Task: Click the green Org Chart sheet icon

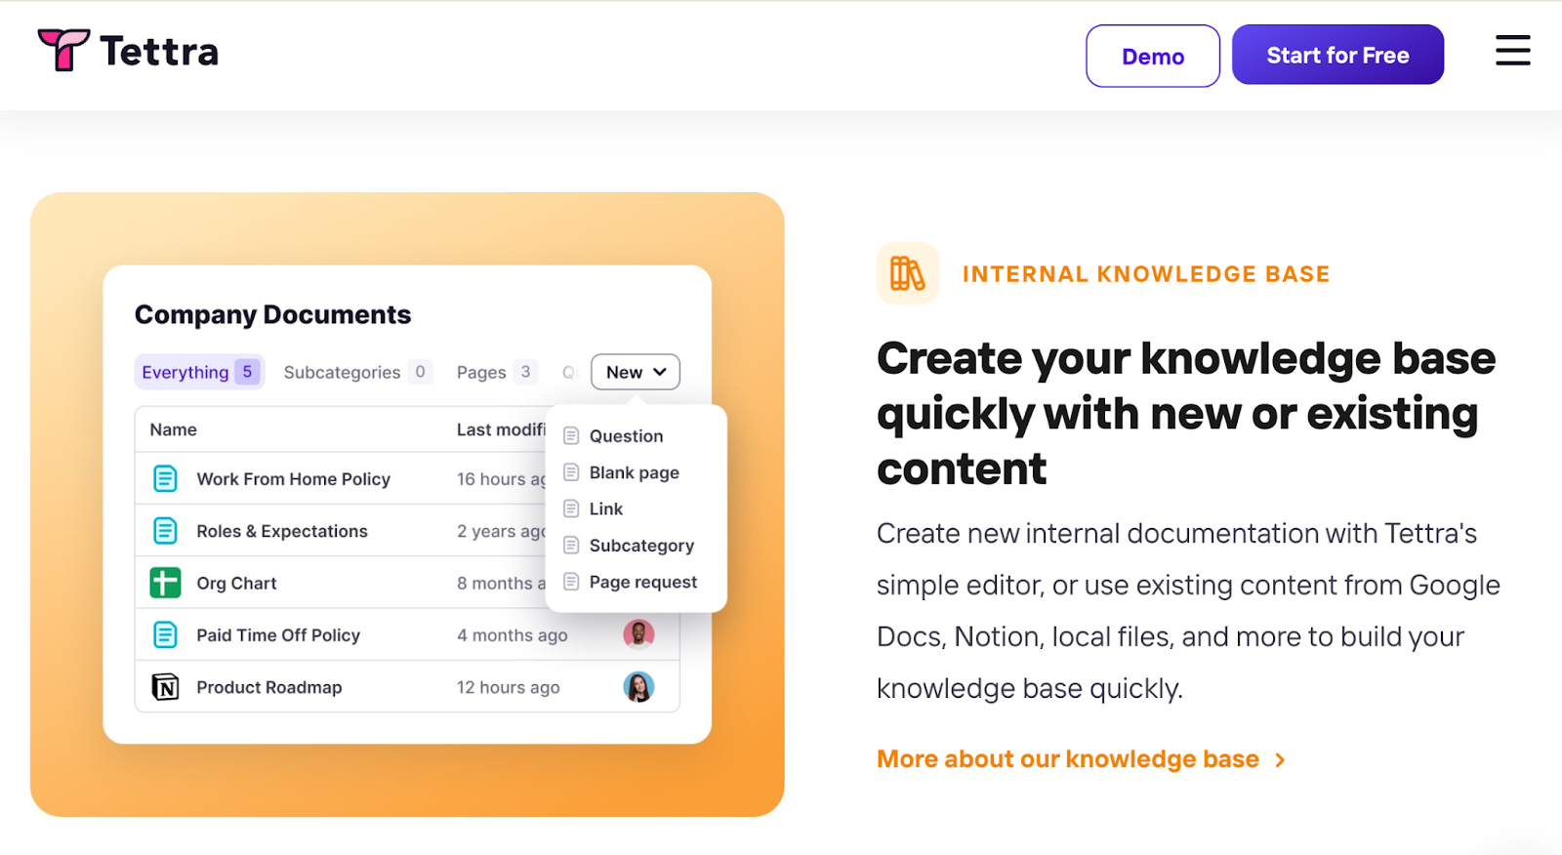Action: click(165, 583)
